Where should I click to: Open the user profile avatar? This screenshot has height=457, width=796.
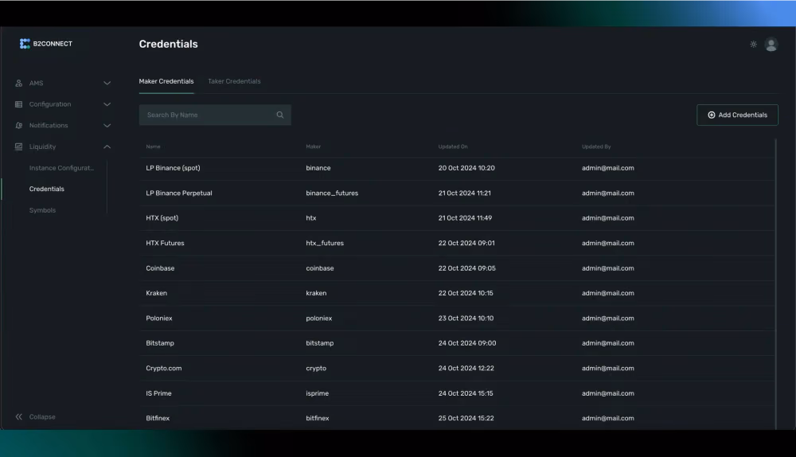tap(771, 45)
